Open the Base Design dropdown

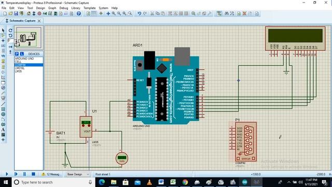pos(78,174)
